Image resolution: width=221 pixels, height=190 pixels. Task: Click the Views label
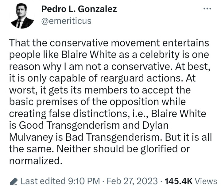coord(206,181)
